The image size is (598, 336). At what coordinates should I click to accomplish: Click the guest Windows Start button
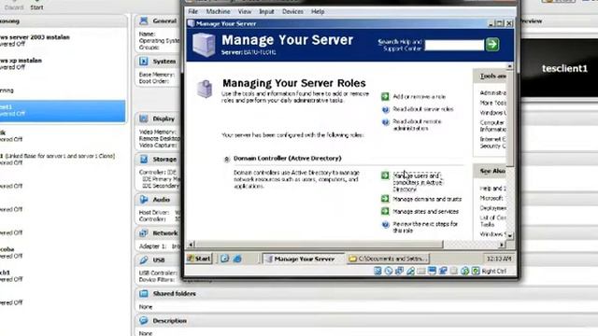(x=199, y=259)
